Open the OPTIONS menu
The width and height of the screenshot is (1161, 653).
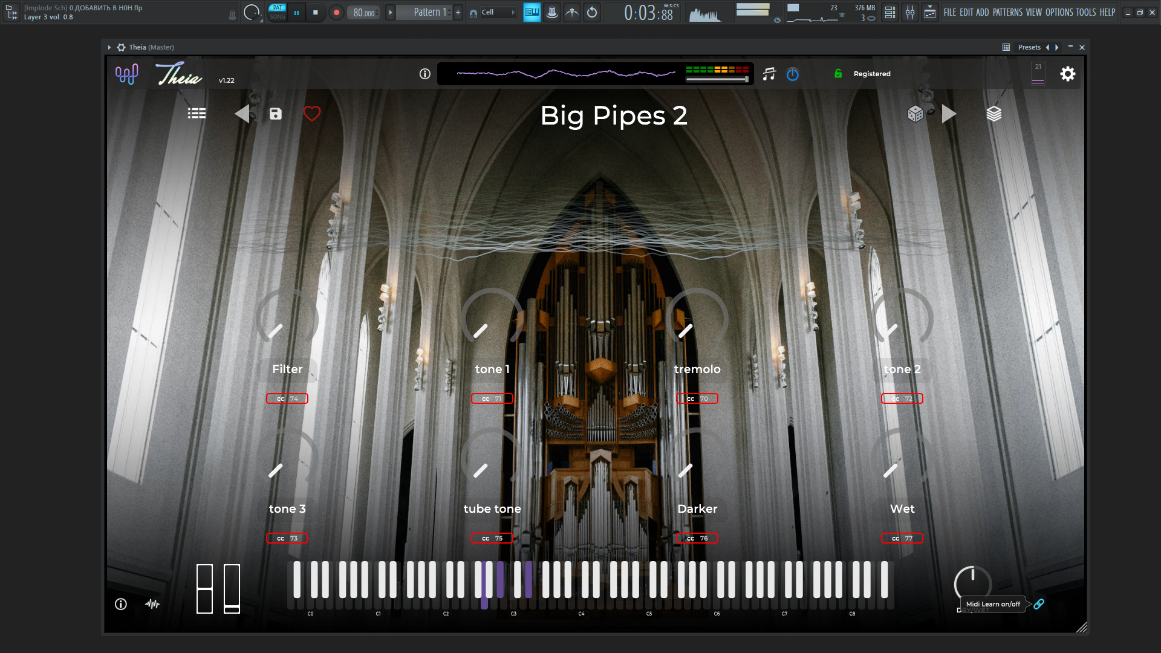(x=1059, y=12)
